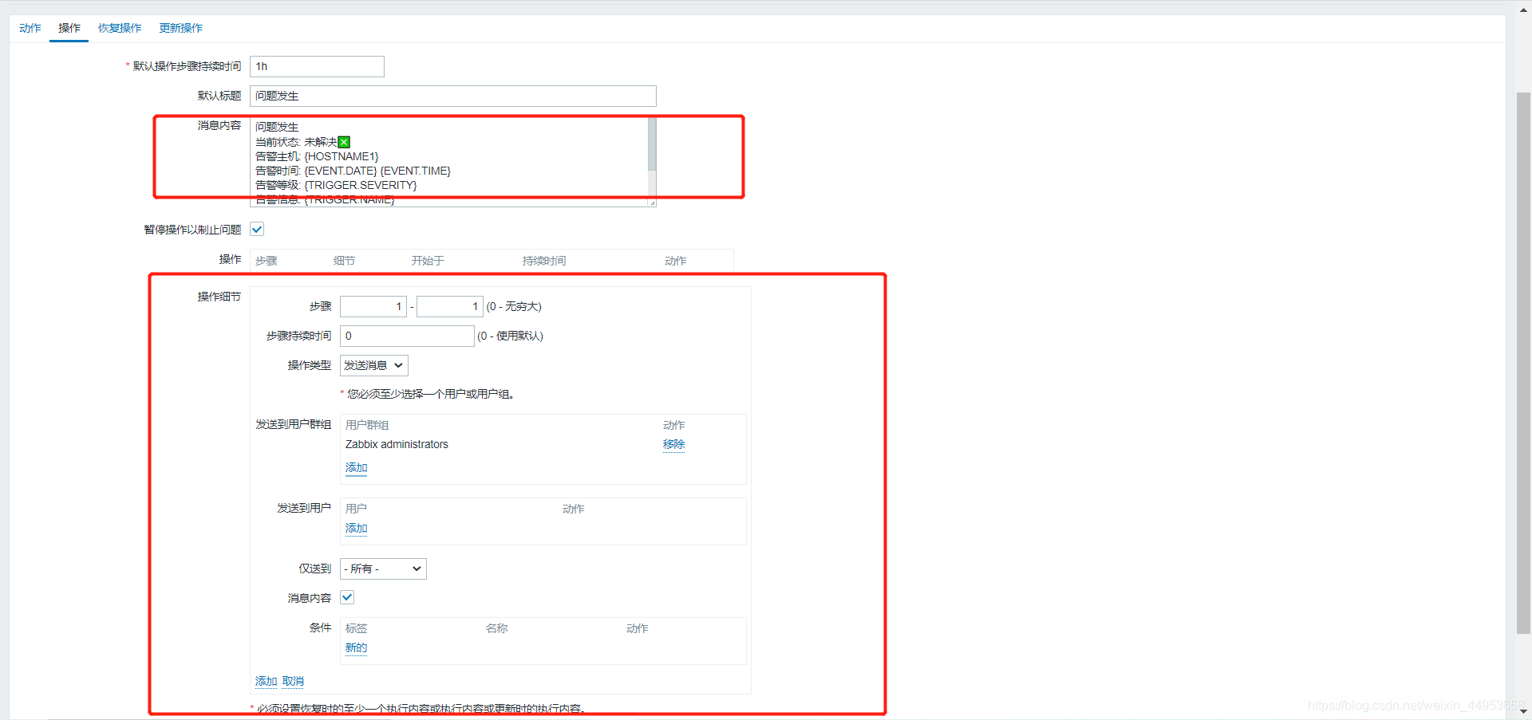Toggle the 消息内容 checkbox in operation details
This screenshot has height=720, width=1532.
[x=347, y=597]
